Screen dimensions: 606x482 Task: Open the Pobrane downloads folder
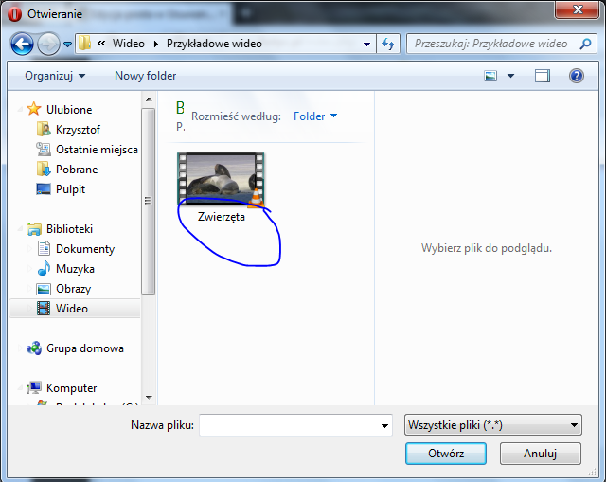click(77, 170)
